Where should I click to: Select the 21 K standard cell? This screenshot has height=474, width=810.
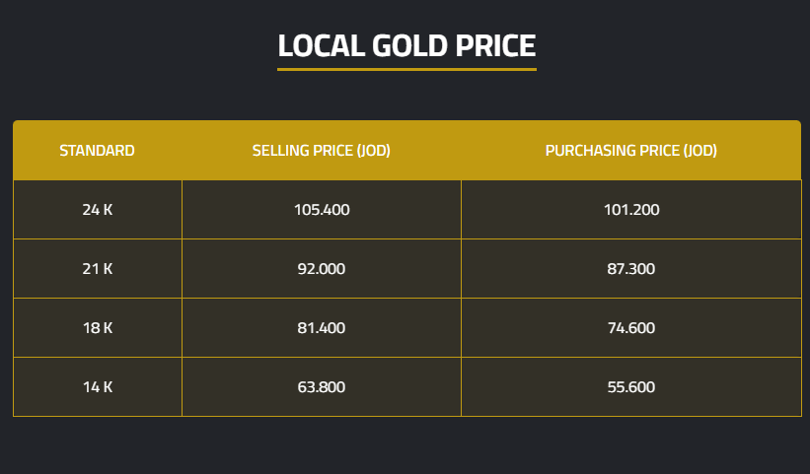(97, 269)
